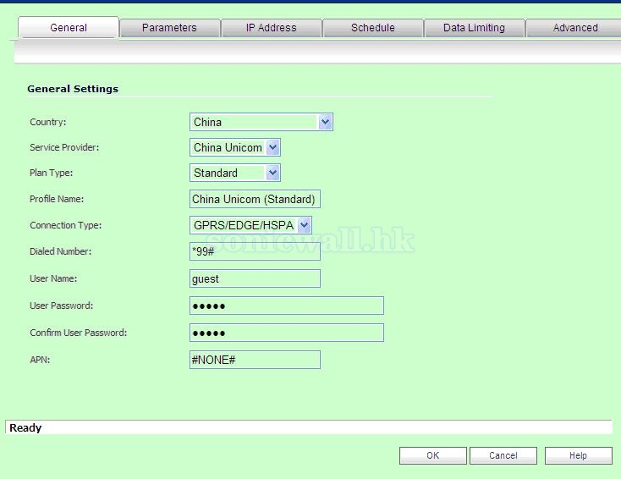Click the Plan Type: label
Screen dimensions: 621x479
coord(51,173)
